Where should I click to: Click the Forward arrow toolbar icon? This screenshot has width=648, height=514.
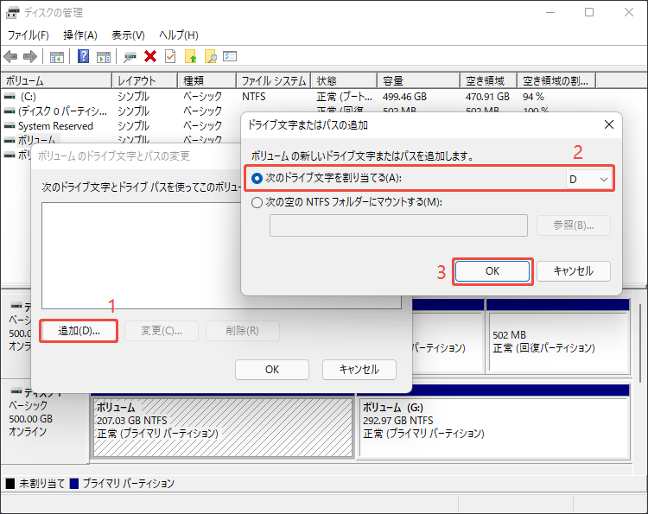click(30, 56)
